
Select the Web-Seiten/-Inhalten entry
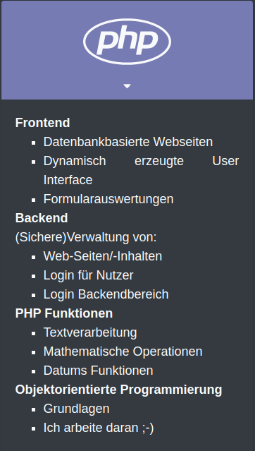(x=103, y=256)
